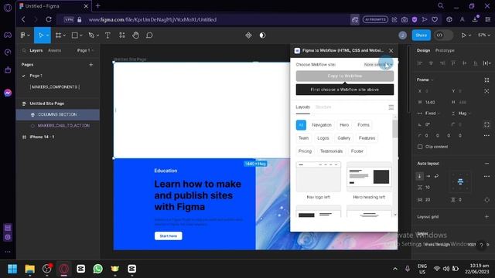This screenshot has width=495, height=278.
Task: Switch to the Layouts tab in plugin
Action: click(x=302, y=107)
